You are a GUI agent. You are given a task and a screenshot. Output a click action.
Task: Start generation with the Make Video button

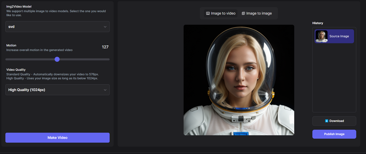point(57,138)
